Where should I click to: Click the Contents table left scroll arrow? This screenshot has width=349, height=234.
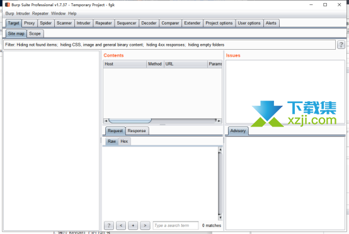[x=106, y=121]
